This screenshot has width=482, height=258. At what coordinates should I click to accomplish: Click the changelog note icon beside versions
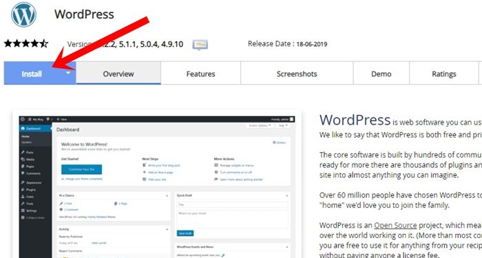click(x=200, y=45)
